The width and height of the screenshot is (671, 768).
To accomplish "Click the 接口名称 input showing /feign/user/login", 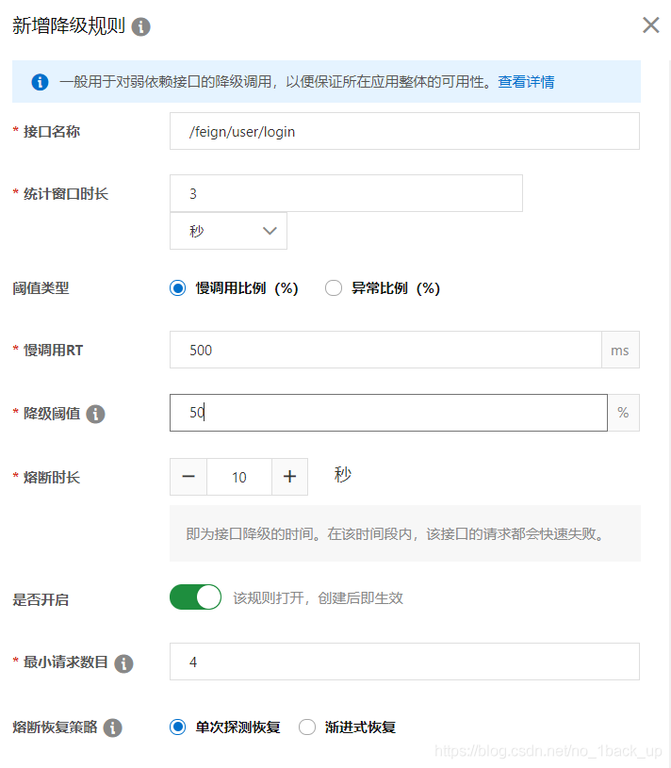I will click(405, 131).
